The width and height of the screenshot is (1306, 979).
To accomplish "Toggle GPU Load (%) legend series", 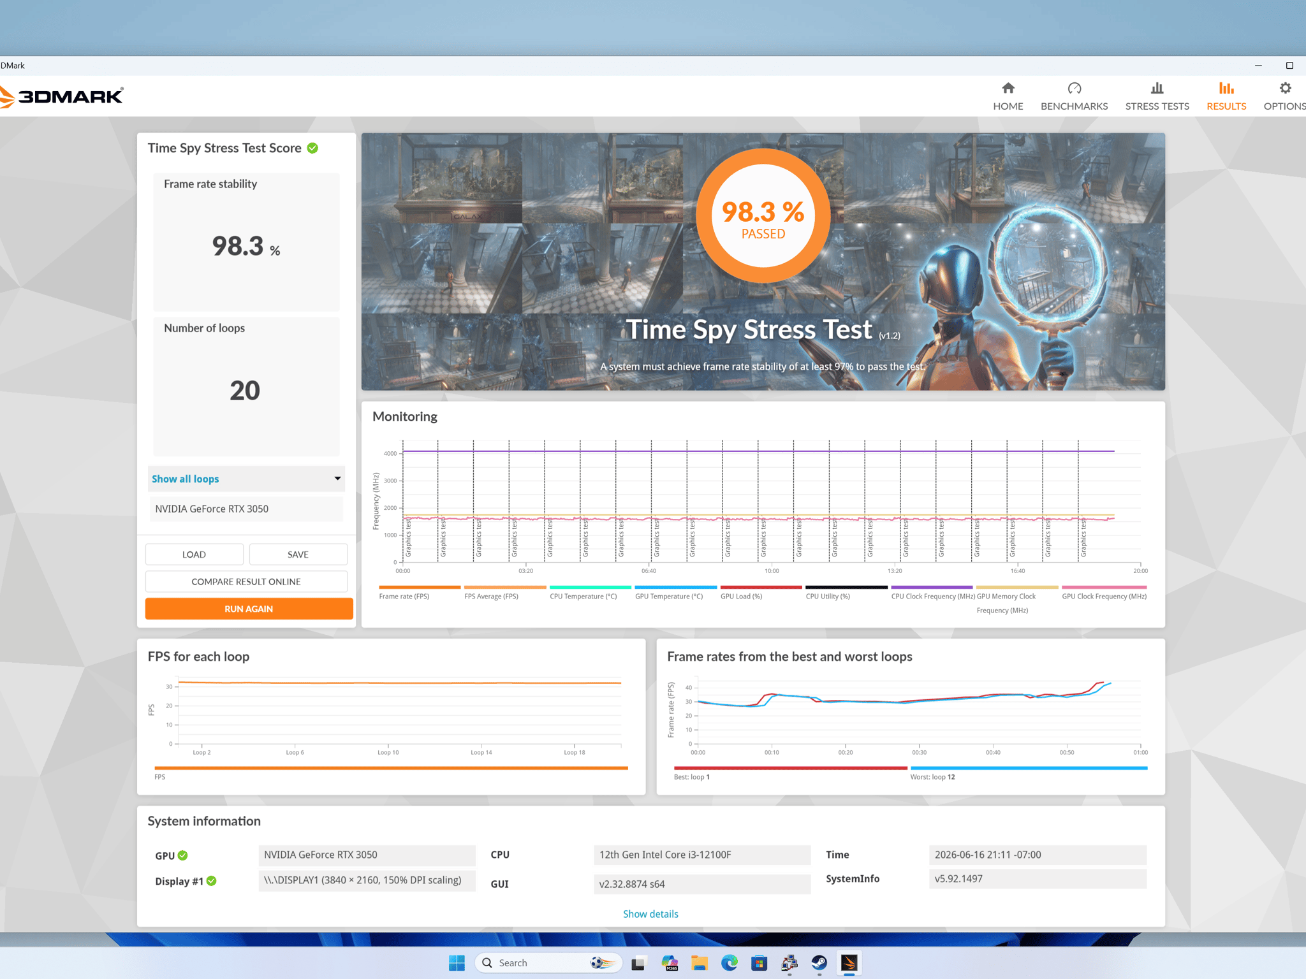I will (x=761, y=593).
